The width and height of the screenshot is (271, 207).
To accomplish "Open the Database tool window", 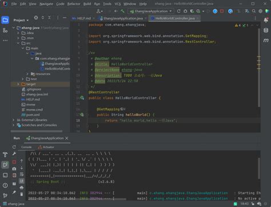I will (x=266, y=30).
